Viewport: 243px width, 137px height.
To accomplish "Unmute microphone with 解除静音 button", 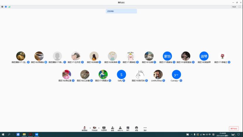I will 84,128.
